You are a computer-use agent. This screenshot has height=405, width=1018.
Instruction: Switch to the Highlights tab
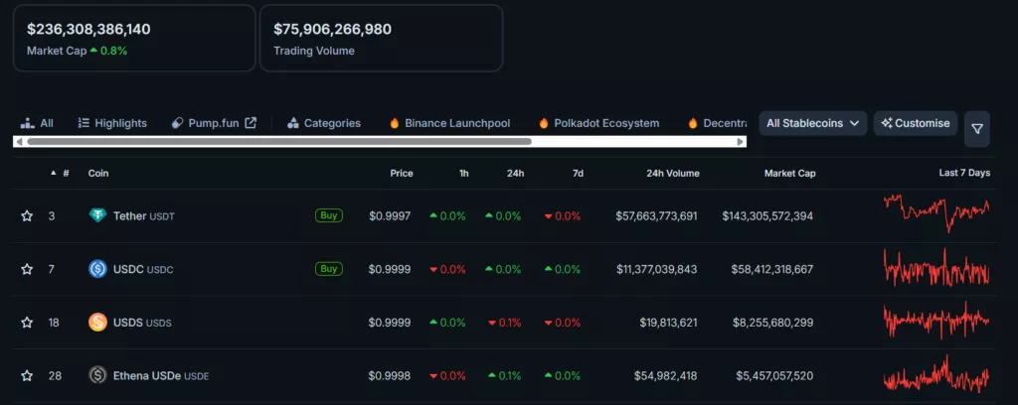(112, 123)
